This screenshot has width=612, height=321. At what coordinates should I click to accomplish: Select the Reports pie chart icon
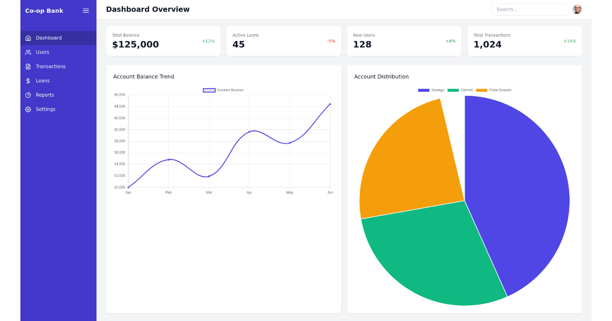[x=28, y=95]
